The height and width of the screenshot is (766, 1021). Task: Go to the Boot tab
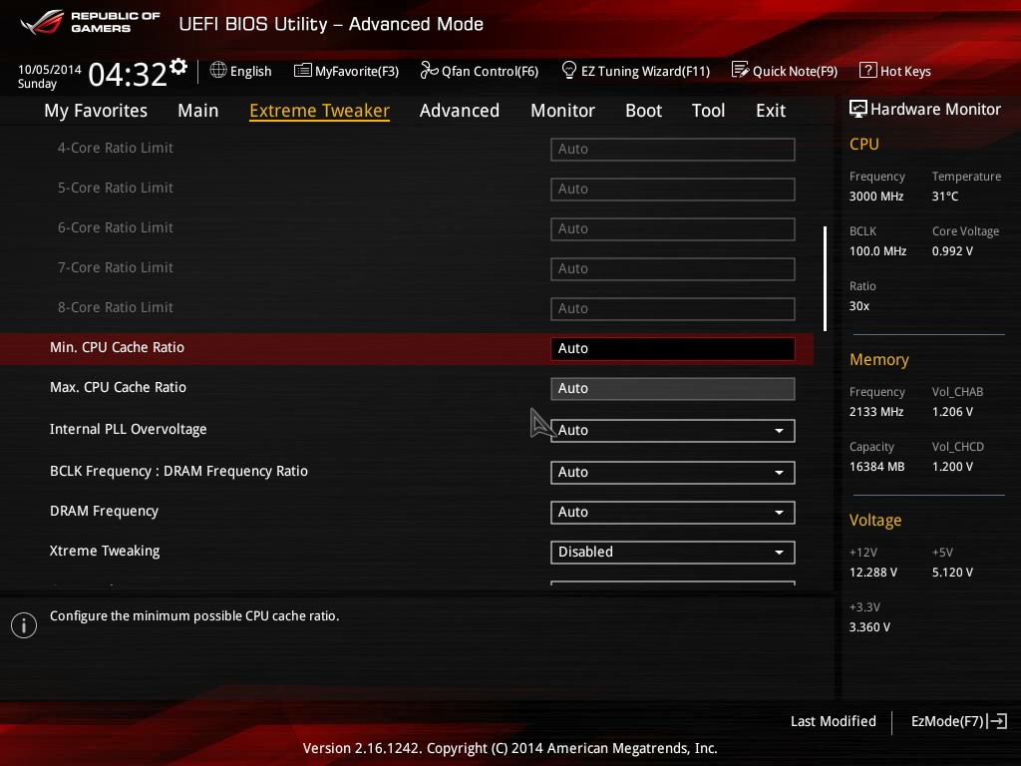point(643,111)
